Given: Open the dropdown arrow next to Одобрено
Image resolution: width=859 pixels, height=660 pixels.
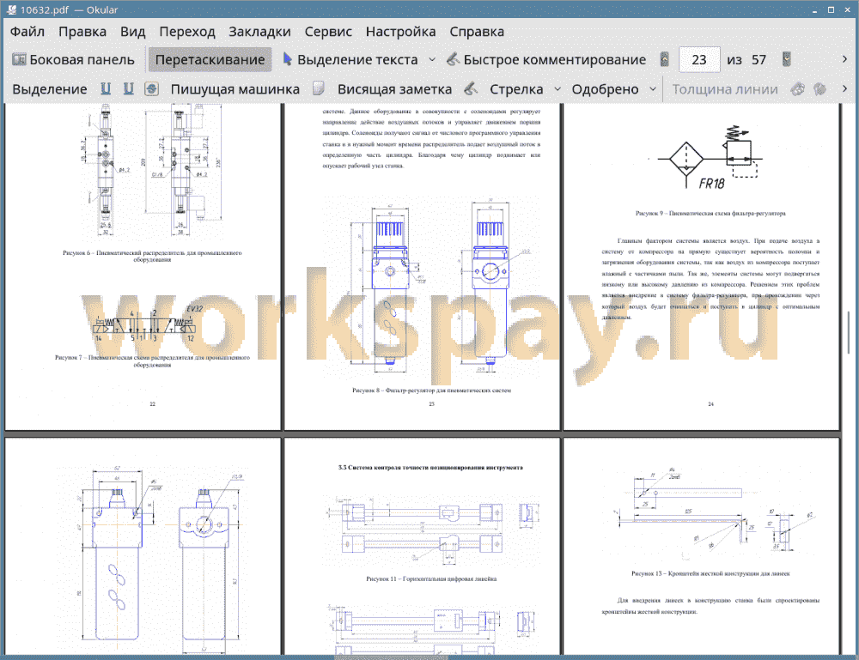Looking at the screenshot, I should click(x=653, y=89).
